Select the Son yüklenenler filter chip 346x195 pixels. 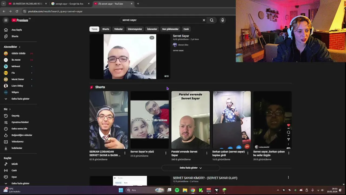(170, 29)
